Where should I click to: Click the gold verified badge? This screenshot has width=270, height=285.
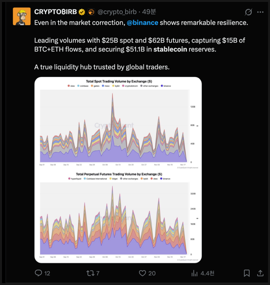[82, 12]
